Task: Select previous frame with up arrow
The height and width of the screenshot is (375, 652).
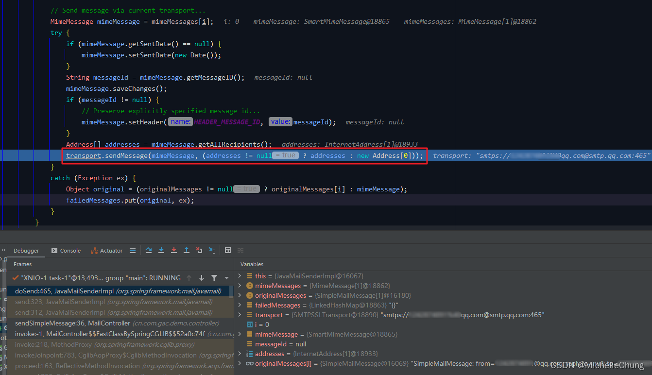Action: (x=189, y=278)
